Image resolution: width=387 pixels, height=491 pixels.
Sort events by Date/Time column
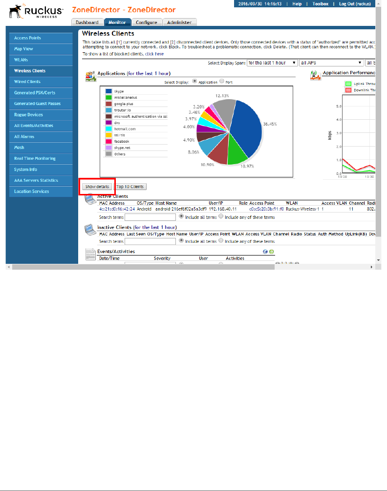(x=109, y=258)
